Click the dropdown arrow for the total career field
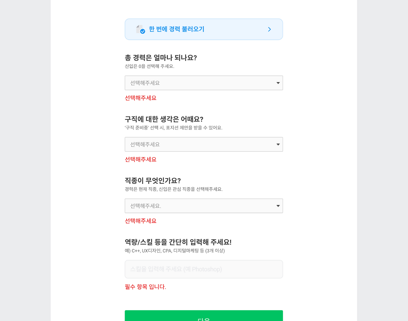The width and height of the screenshot is (408, 321). [278, 83]
